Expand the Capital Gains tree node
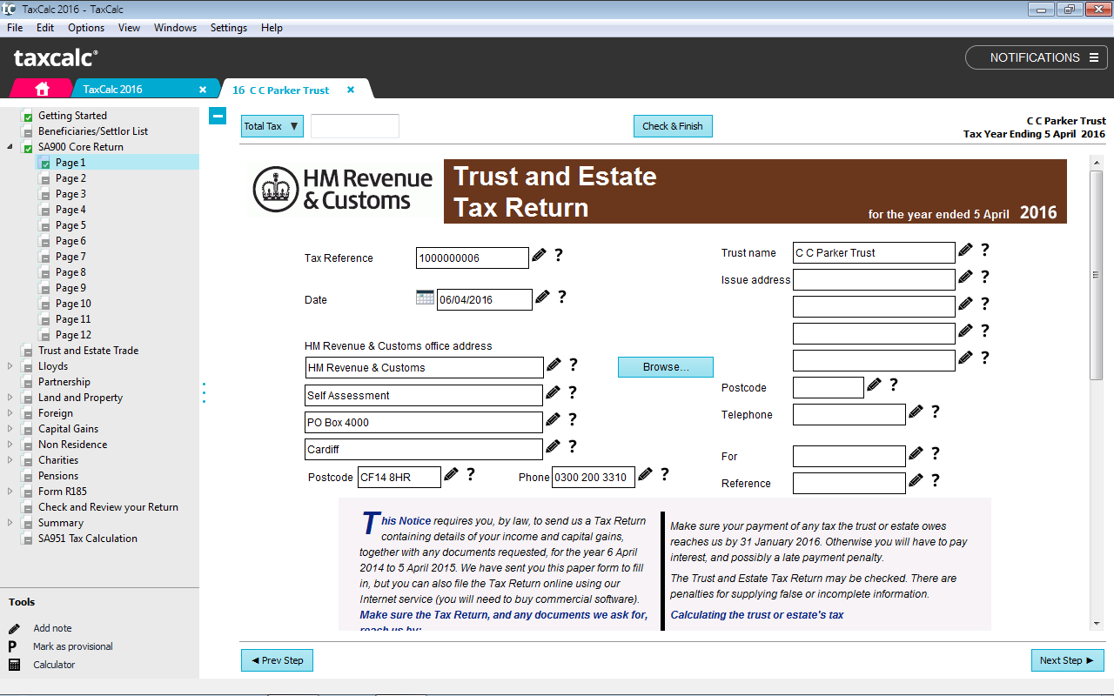Viewport: 1114px width, 696px height. 10,429
